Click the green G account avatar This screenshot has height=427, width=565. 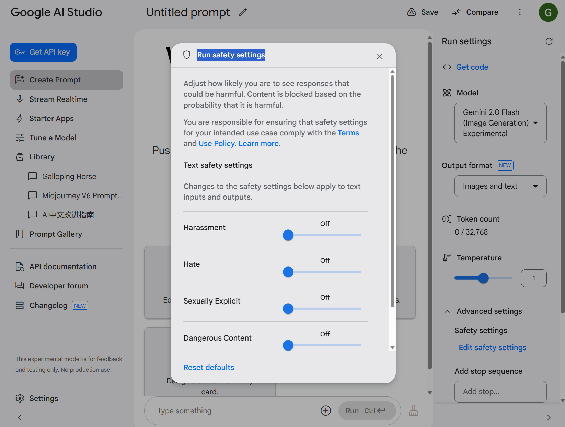[x=548, y=12]
